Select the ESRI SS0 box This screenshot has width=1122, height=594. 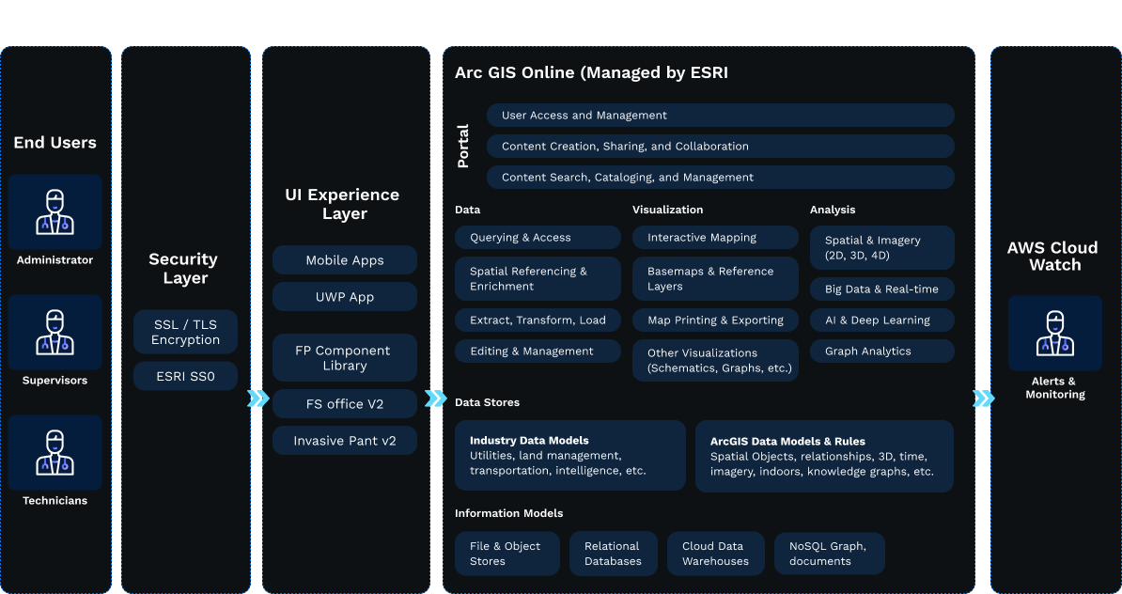tap(185, 377)
